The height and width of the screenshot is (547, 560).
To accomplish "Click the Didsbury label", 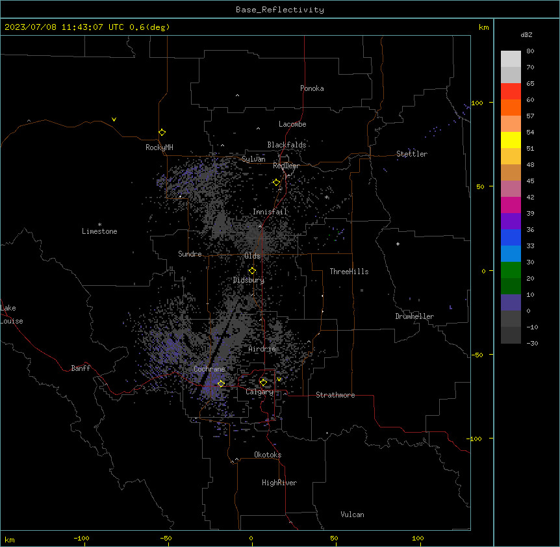I will point(249,280).
